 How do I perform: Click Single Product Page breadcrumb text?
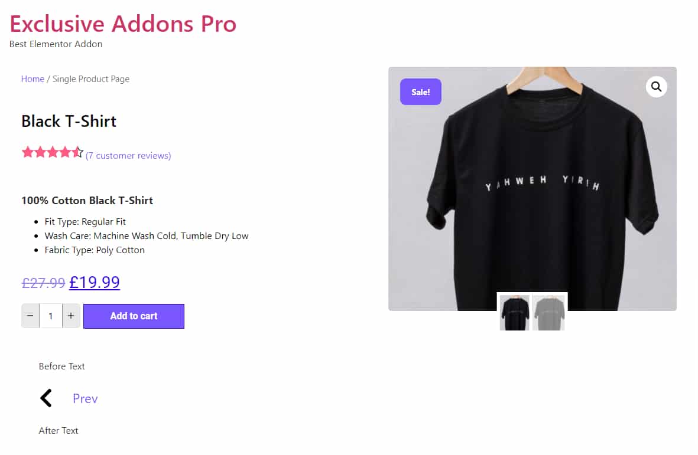point(91,79)
